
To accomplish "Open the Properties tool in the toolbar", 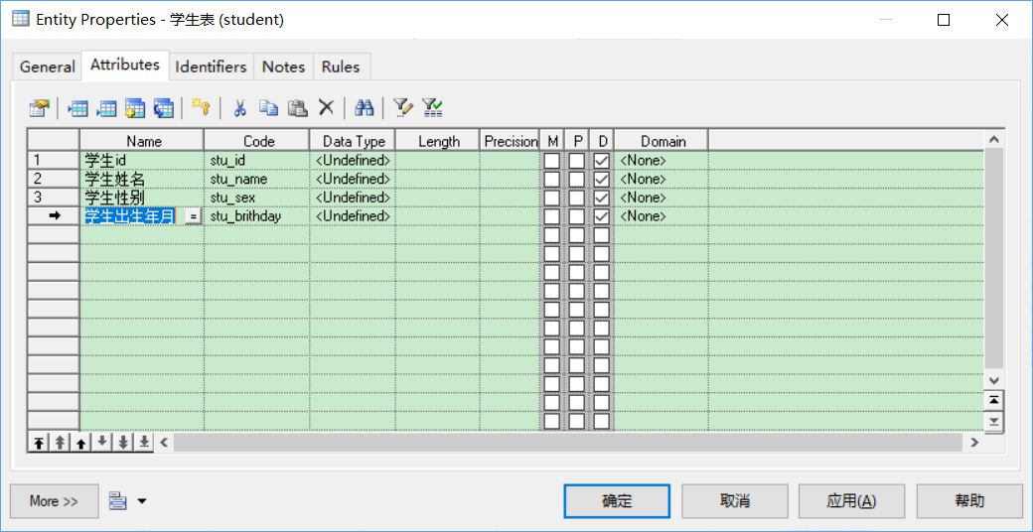I will [40, 108].
